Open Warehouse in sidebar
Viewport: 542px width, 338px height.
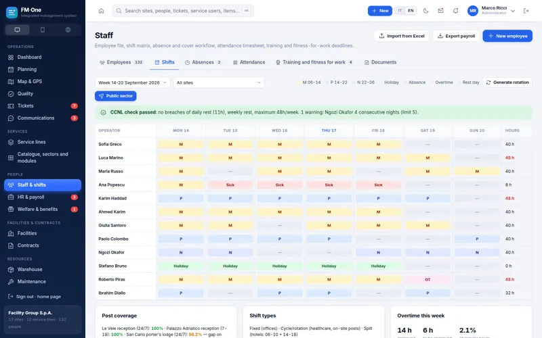[43, 269]
